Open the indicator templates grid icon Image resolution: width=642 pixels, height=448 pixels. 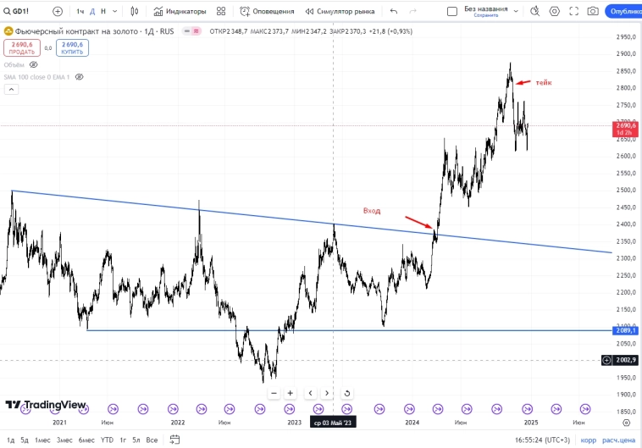(221, 12)
